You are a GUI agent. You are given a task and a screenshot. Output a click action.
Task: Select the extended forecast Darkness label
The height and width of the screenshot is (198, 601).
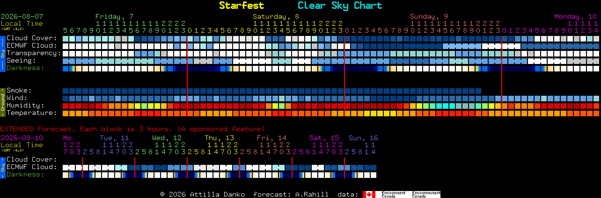(25, 175)
